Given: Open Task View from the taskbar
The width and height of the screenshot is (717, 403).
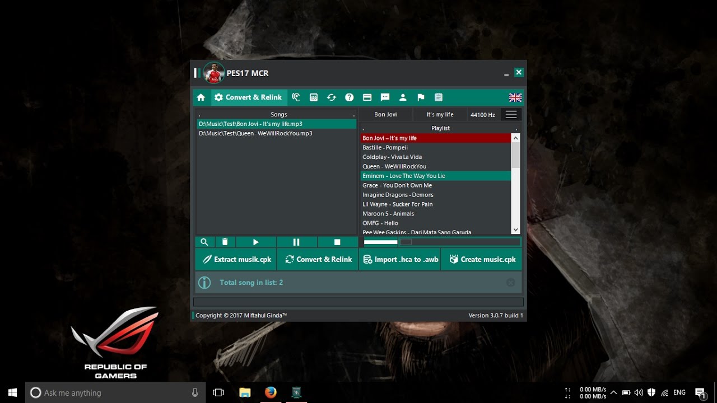Looking at the screenshot, I should click(218, 393).
